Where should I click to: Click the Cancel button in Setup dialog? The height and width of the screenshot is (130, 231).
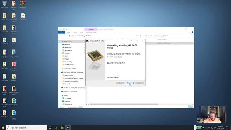139,83
